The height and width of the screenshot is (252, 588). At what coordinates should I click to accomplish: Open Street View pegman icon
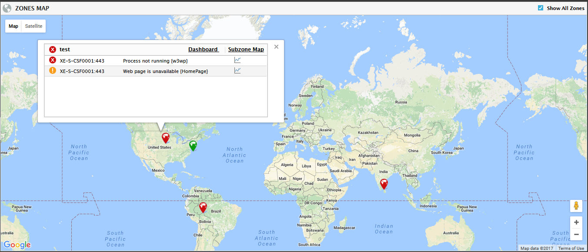tap(576, 206)
